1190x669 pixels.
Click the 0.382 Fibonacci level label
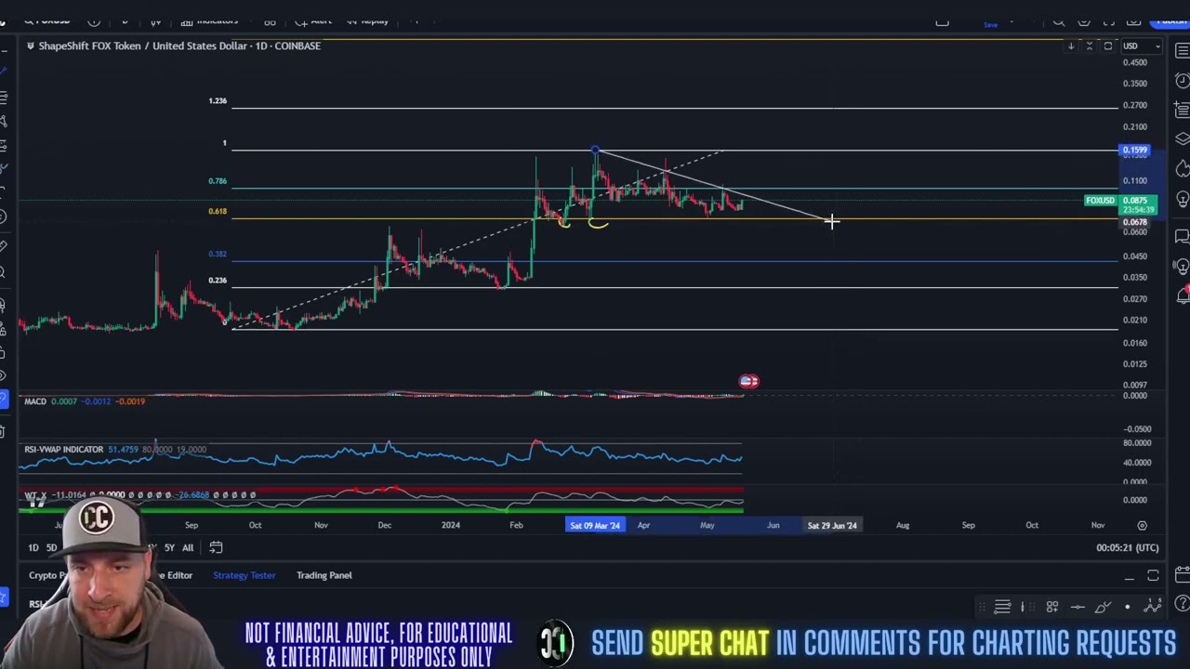pos(218,254)
